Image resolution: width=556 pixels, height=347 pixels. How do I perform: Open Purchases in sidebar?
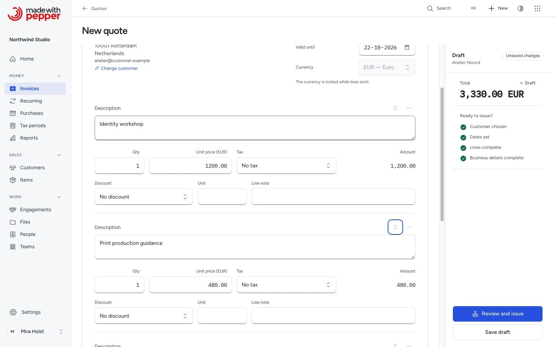pyautogui.click(x=36, y=113)
